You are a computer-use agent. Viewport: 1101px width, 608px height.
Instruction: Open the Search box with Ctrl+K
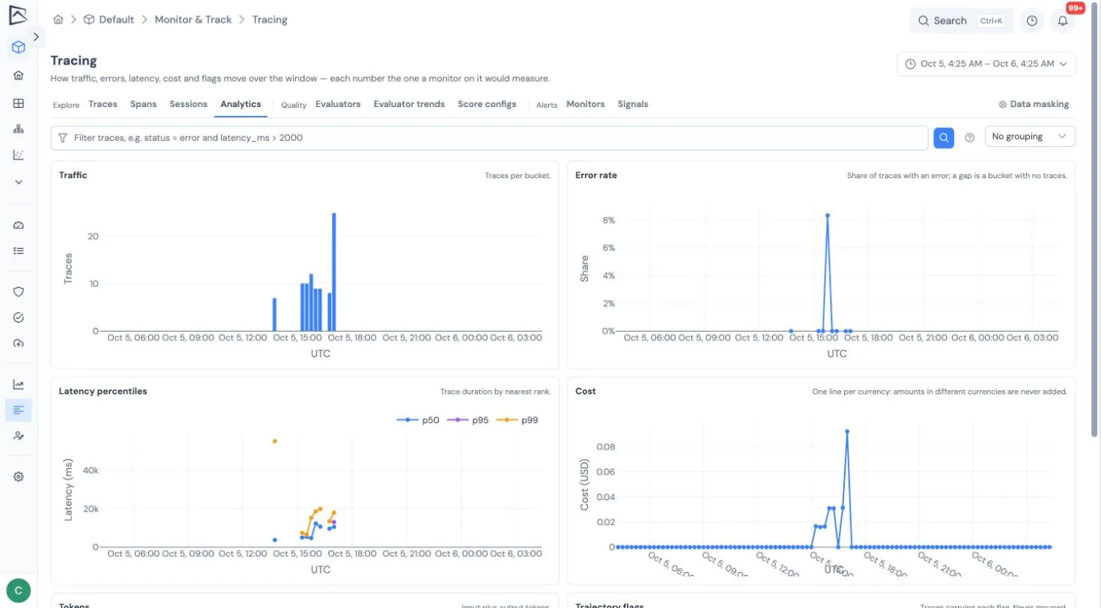click(961, 21)
